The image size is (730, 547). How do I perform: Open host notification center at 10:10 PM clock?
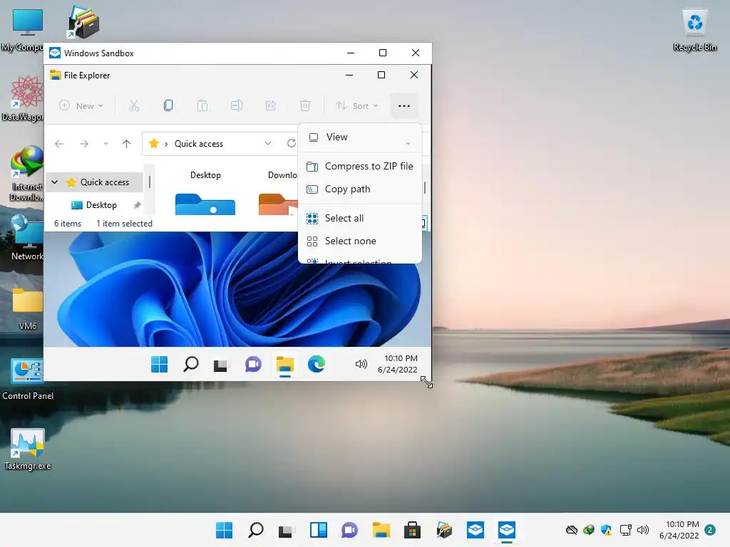[x=679, y=530]
